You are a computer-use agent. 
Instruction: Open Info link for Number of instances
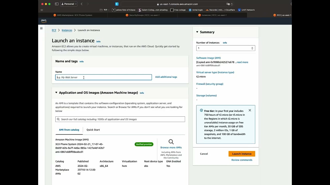pyautogui.click(x=225, y=43)
